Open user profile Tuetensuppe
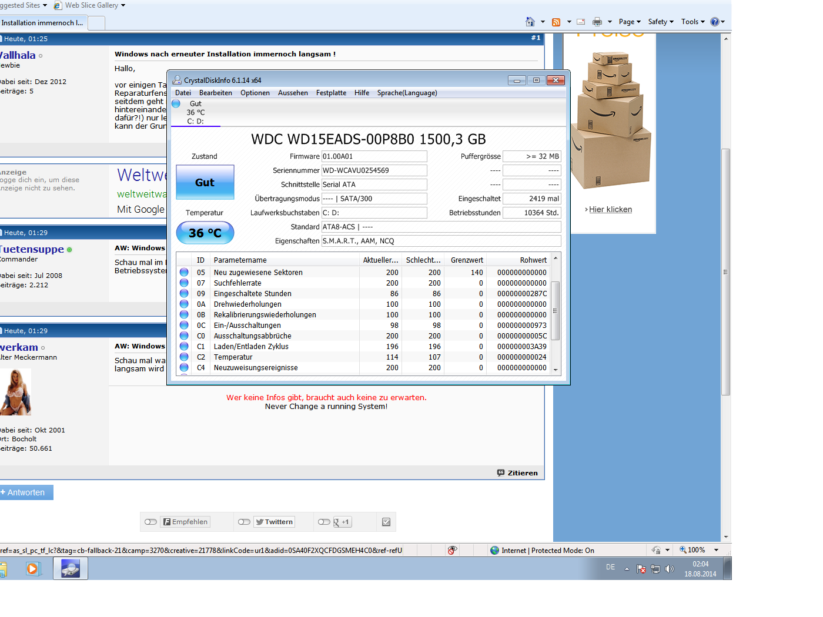Image resolution: width=823 pixels, height=617 pixels. (x=32, y=249)
